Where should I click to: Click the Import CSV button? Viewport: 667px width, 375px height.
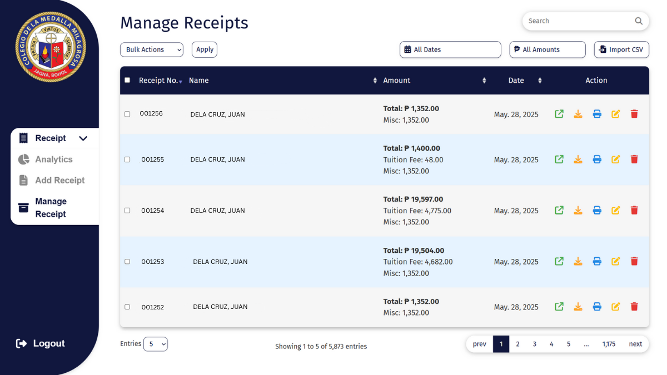621,49
